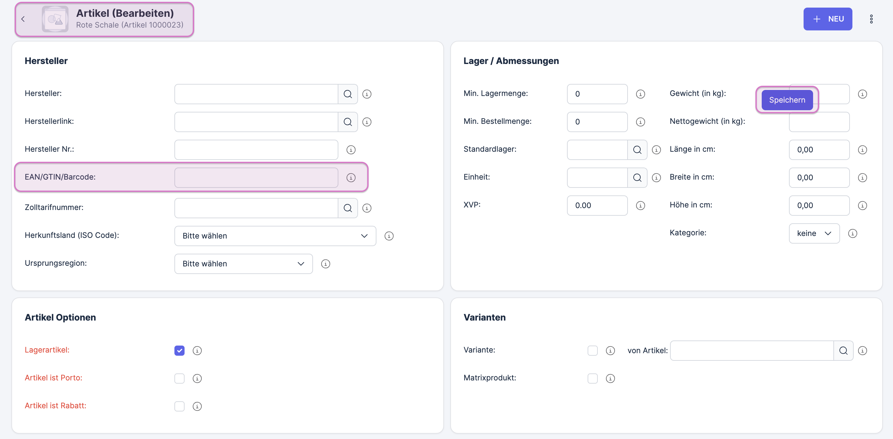Click the NEU button
Viewport: 893px width, 439px height.
point(827,19)
